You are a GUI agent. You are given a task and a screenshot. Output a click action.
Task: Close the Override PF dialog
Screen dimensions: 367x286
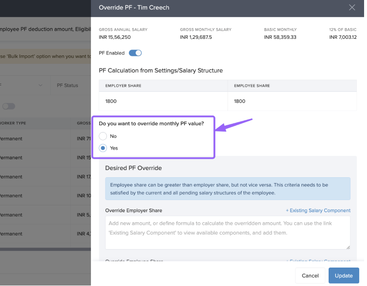click(x=352, y=8)
